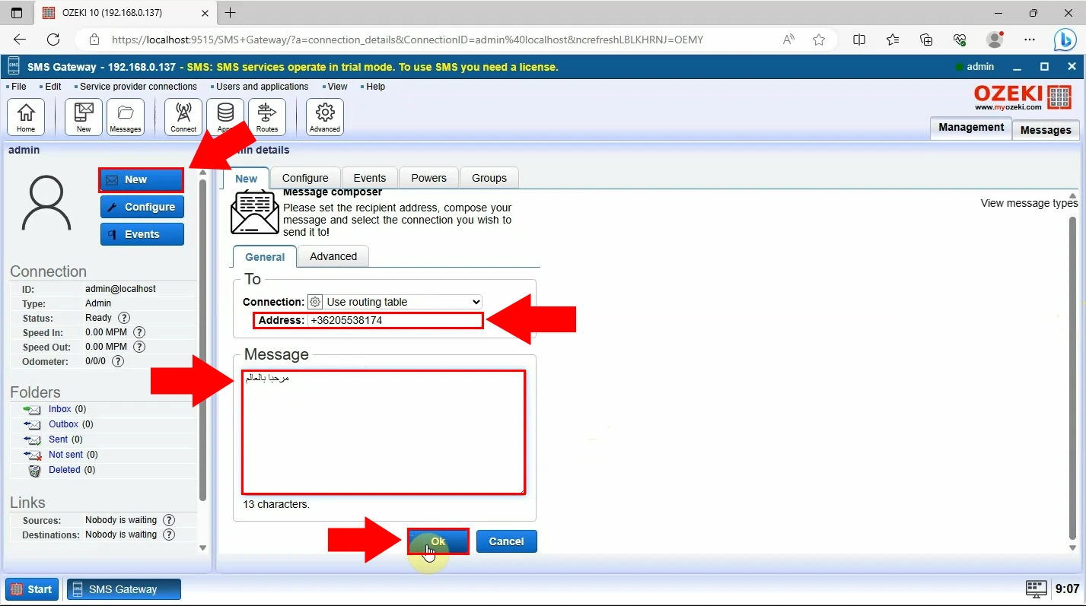
Task: Open the File menu
Action: [18, 87]
